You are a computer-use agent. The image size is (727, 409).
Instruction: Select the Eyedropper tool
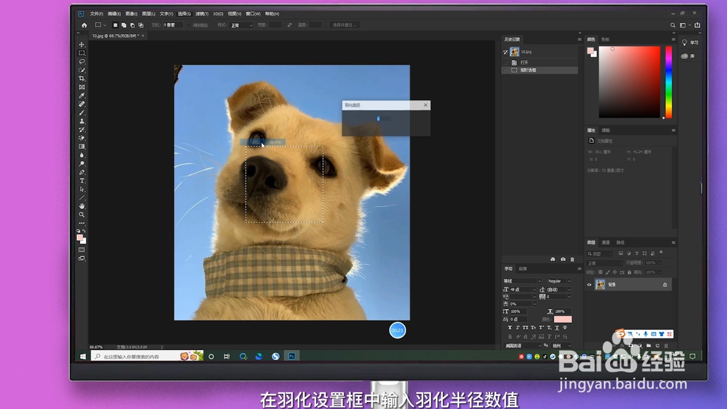coord(82,96)
